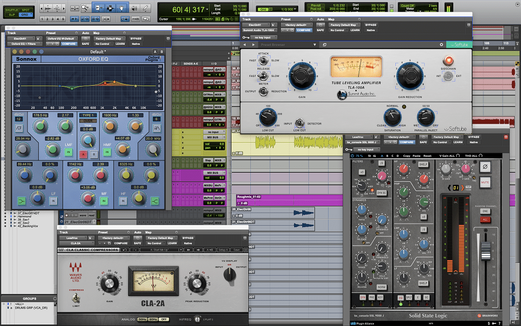Toggle Oxford EQ MF band IN button
Viewport: 521px width, 326px height.
[104, 201]
